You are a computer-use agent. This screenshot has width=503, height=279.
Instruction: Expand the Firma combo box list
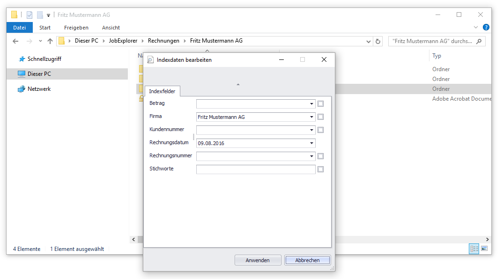[311, 117]
